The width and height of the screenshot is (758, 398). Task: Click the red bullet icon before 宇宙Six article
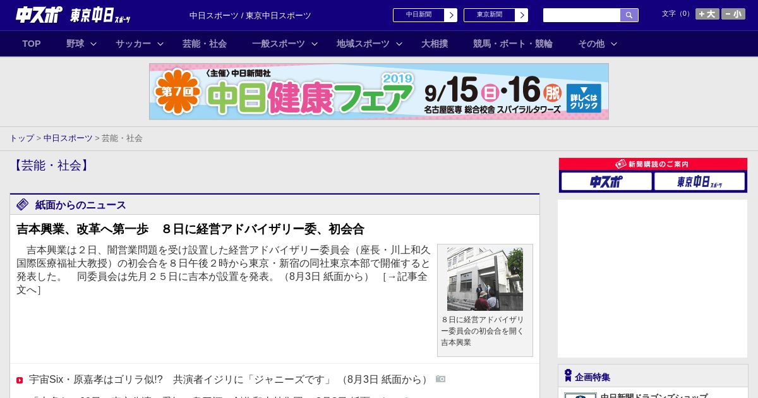[20, 380]
